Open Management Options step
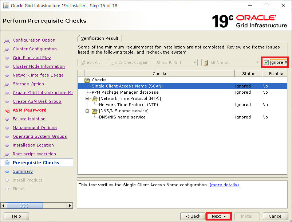The height and width of the screenshot is (222, 292). [x=35, y=128]
